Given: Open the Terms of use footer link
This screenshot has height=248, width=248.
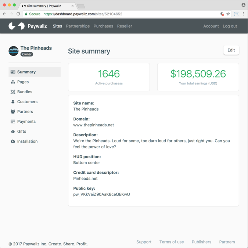Looking at the screenshot, I should [172, 242].
